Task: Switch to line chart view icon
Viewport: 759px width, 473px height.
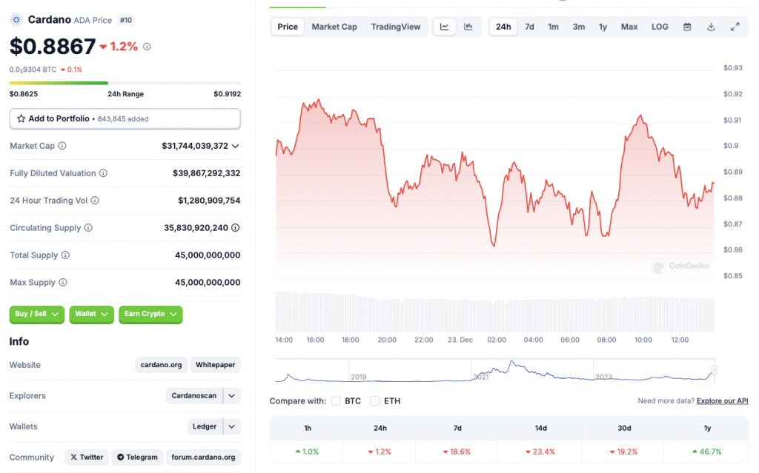Action: 445,27
